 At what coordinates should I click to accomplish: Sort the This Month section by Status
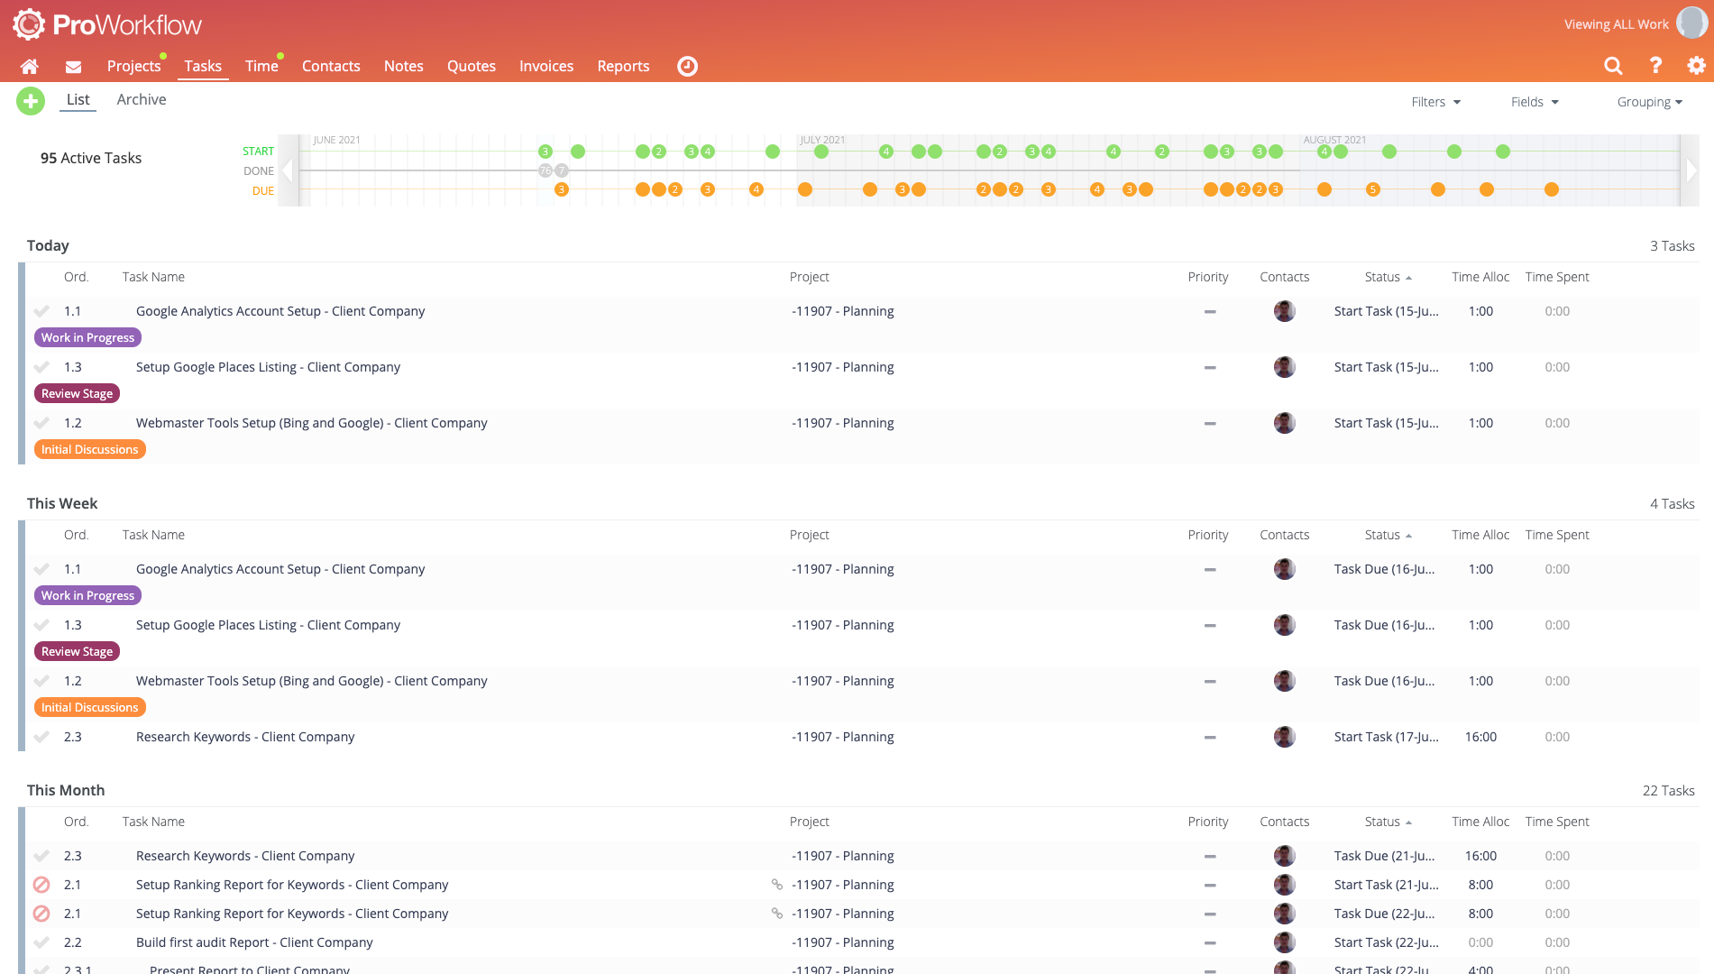(x=1388, y=822)
